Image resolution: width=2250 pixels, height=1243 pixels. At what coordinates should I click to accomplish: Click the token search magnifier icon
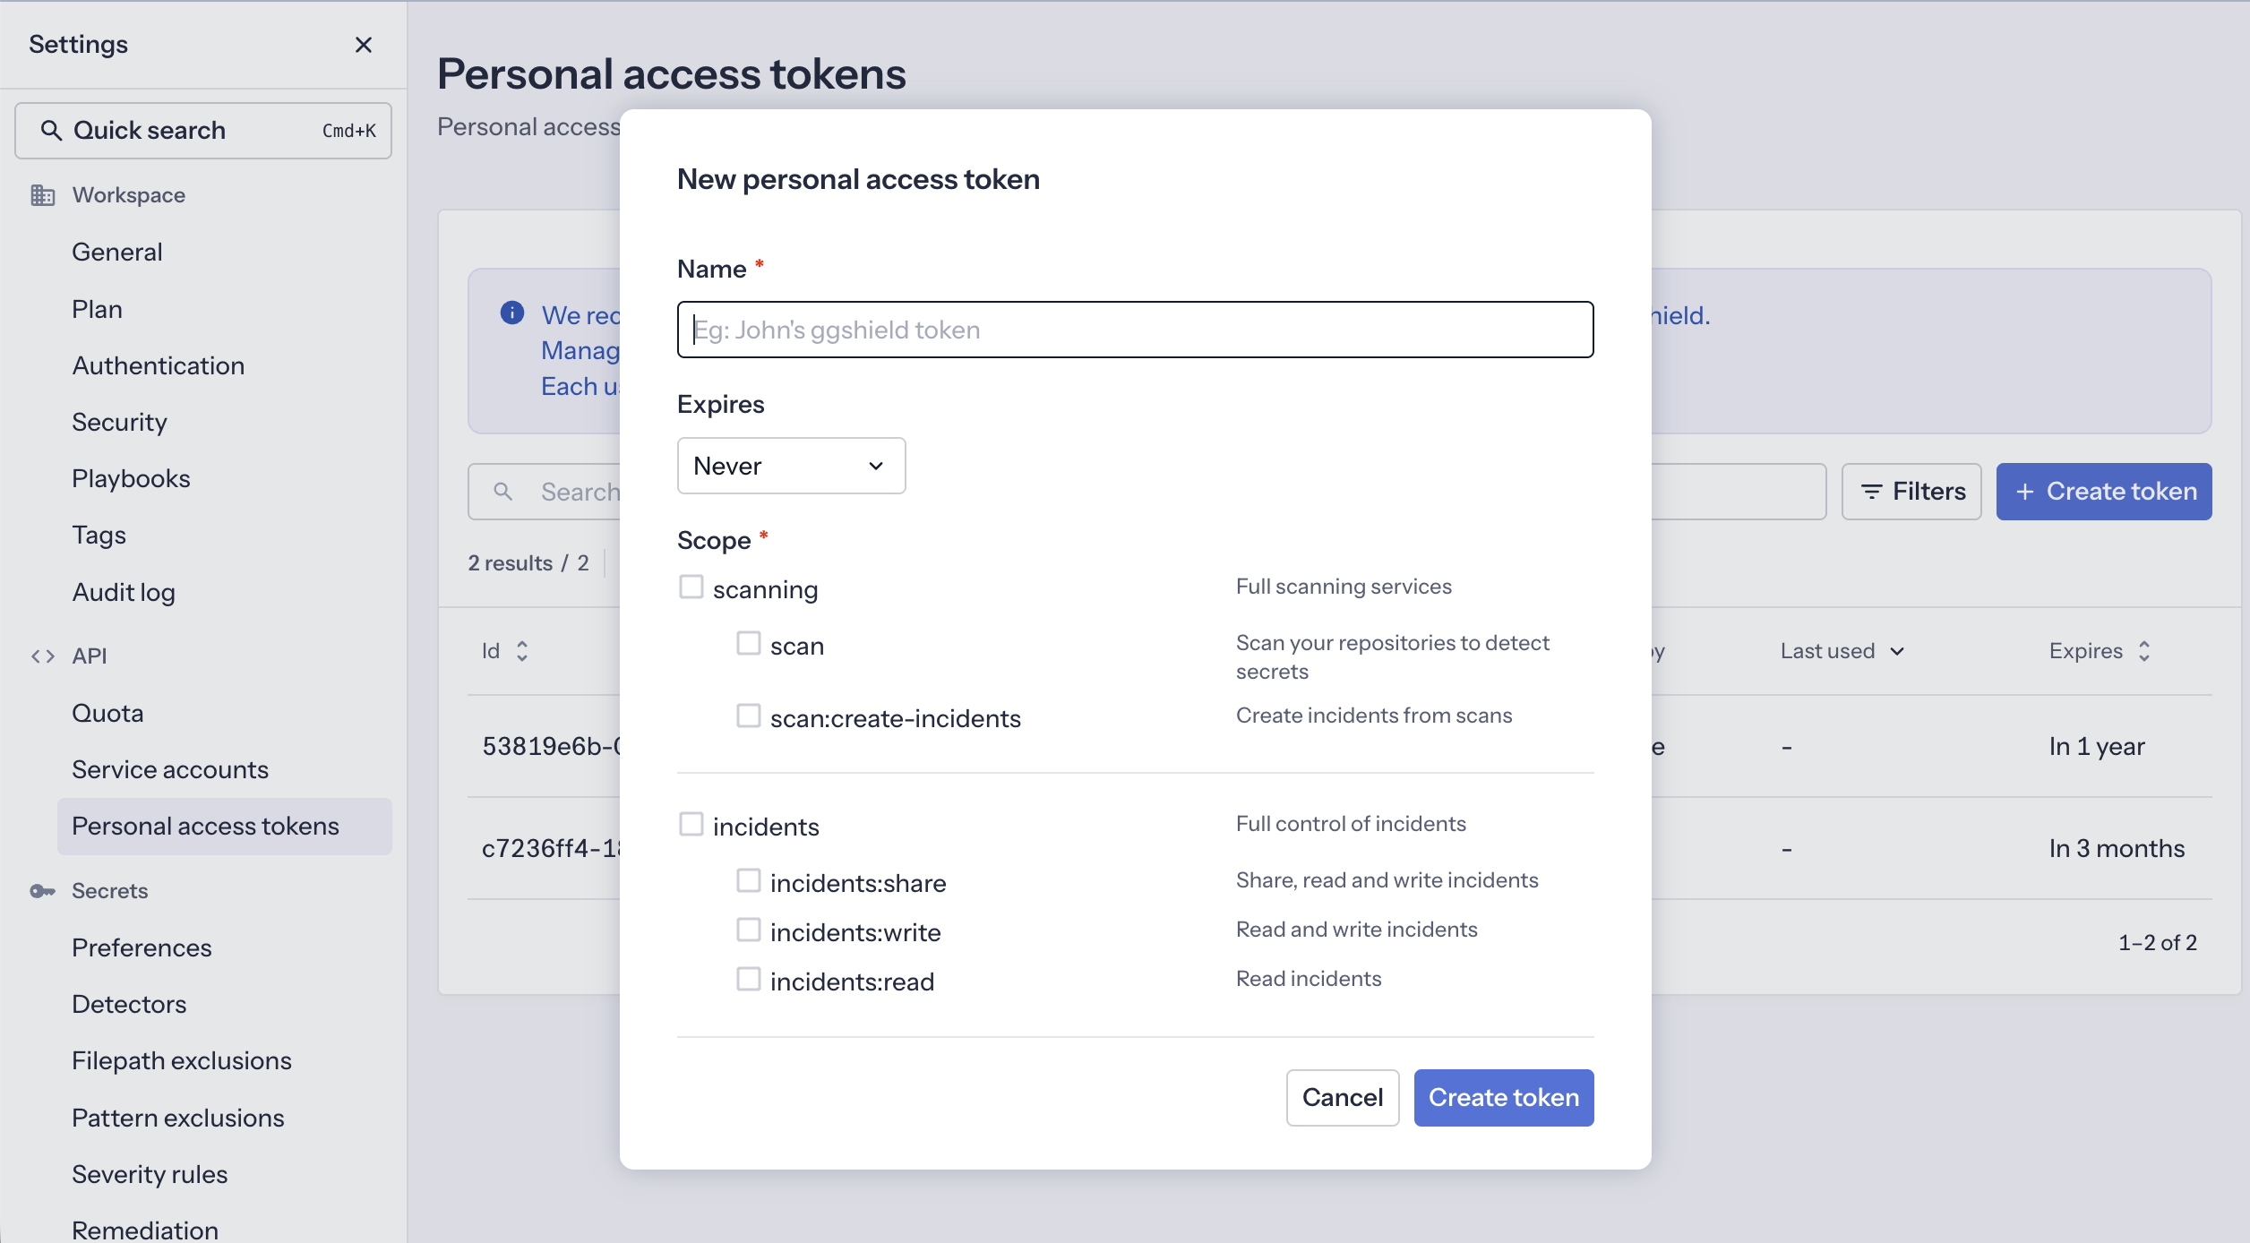click(503, 492)
